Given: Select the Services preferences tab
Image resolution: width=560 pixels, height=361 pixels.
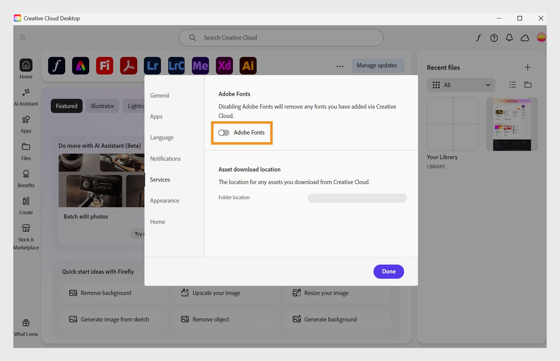Looking at the screenshot, I should pos(160,180).
